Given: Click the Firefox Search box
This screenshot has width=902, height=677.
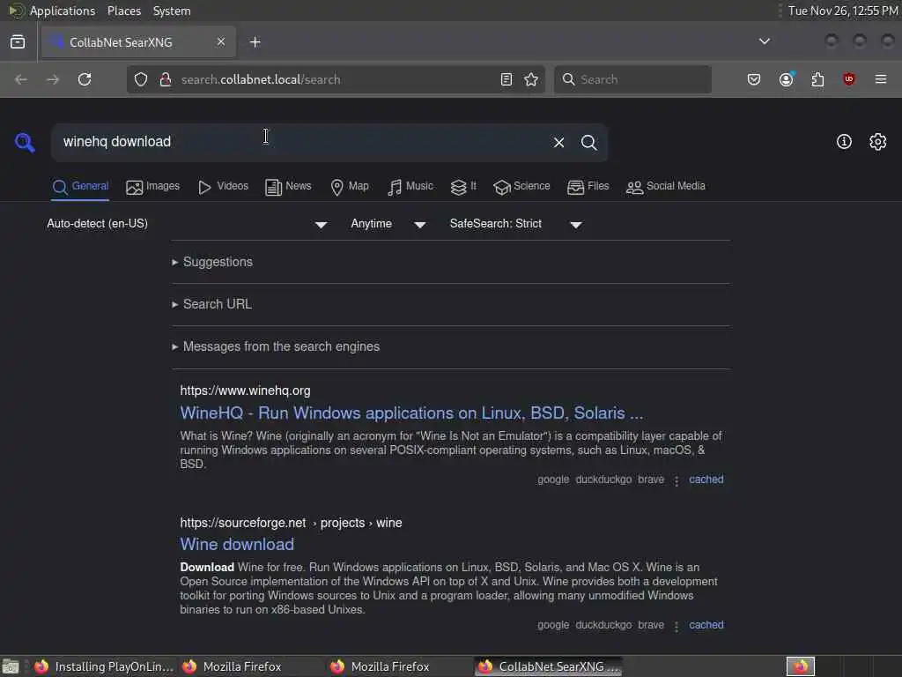Looking at the screenshot, I should pos(632,79).
